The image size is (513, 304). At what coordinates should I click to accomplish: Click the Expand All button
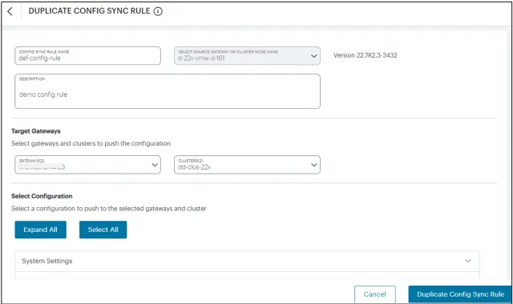(41, 230)
